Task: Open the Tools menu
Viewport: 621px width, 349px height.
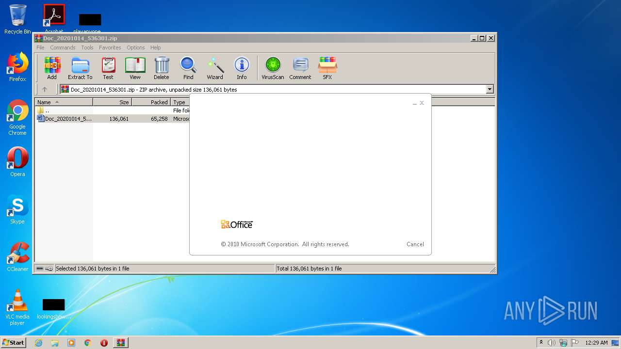Action: pos(87,48)
